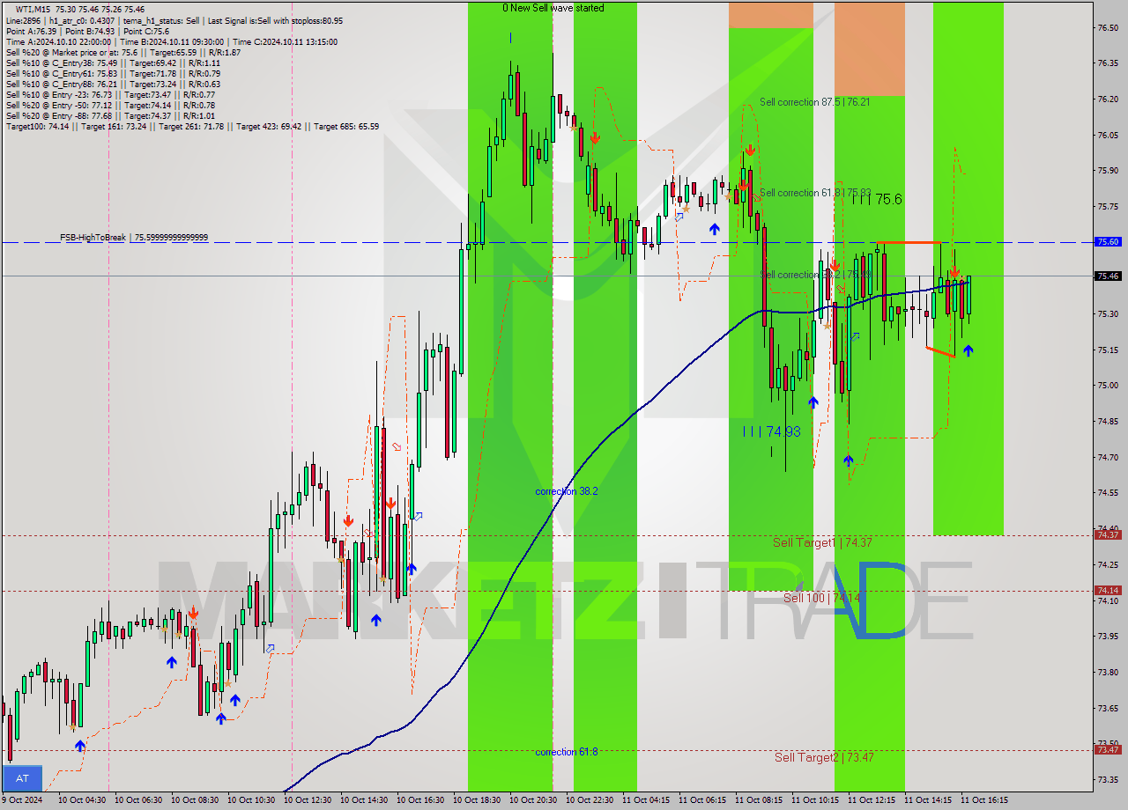Click the '11 Oct 16:15' time axis label

coord(984,800)
